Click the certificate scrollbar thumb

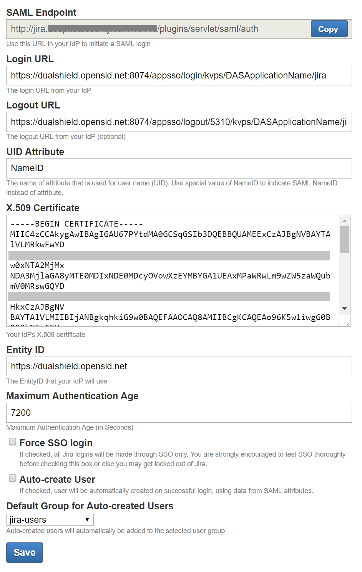point(344,239)
